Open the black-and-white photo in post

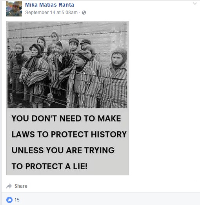coord(67,65)
